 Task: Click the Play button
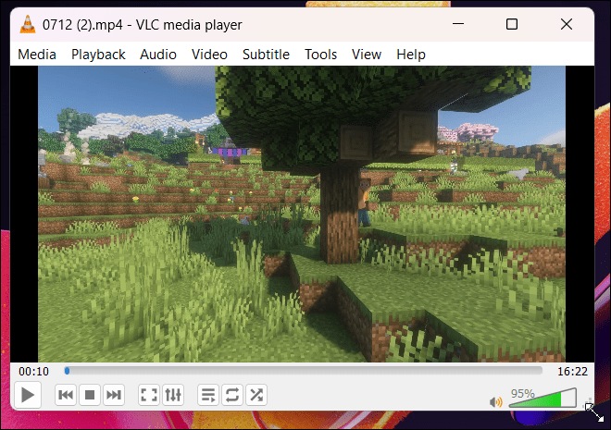coord(27,395)
